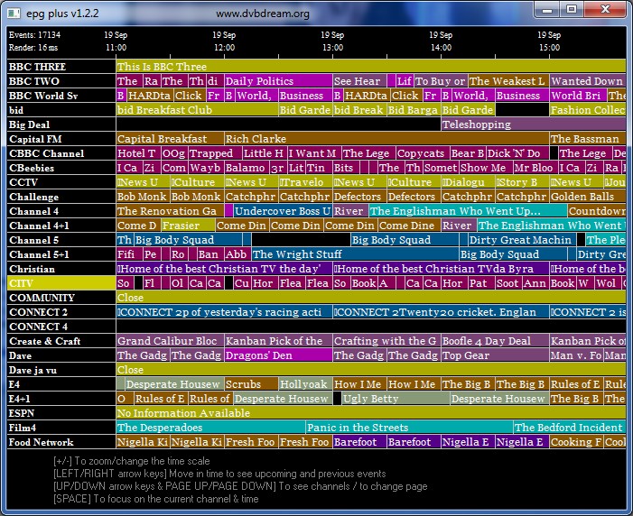633x516 pixels.
Task: Close the epg plus window
Action: tap(605, 10)
